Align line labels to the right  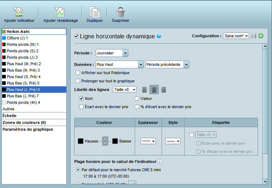163,90
